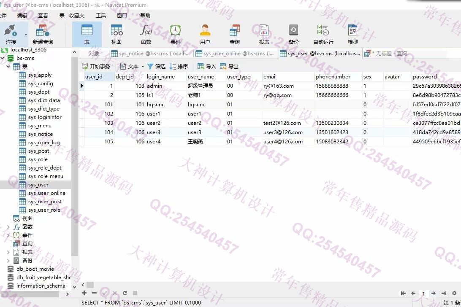Open the 查看 menu
The width and height of the screenshot is (461, 307).
click(x=43, y=15)
